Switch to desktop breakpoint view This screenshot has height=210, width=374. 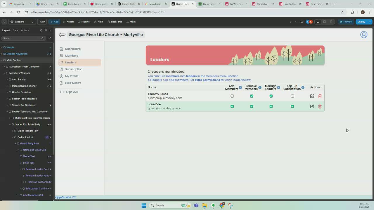click(318, 22)
